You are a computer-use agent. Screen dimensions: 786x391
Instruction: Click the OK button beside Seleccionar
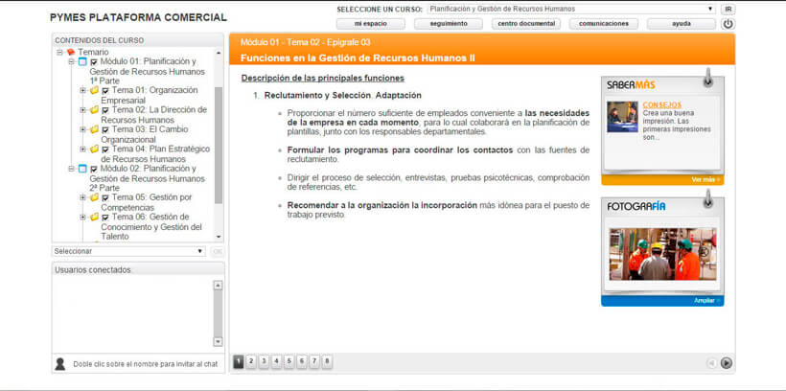[x=217, y=251]
